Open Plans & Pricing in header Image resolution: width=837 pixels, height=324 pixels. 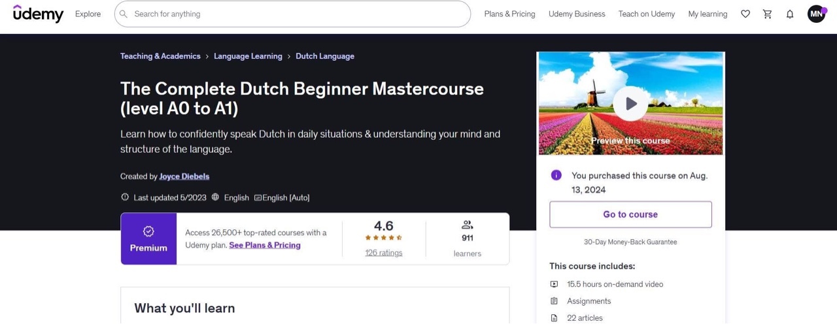tap(509, 14)
